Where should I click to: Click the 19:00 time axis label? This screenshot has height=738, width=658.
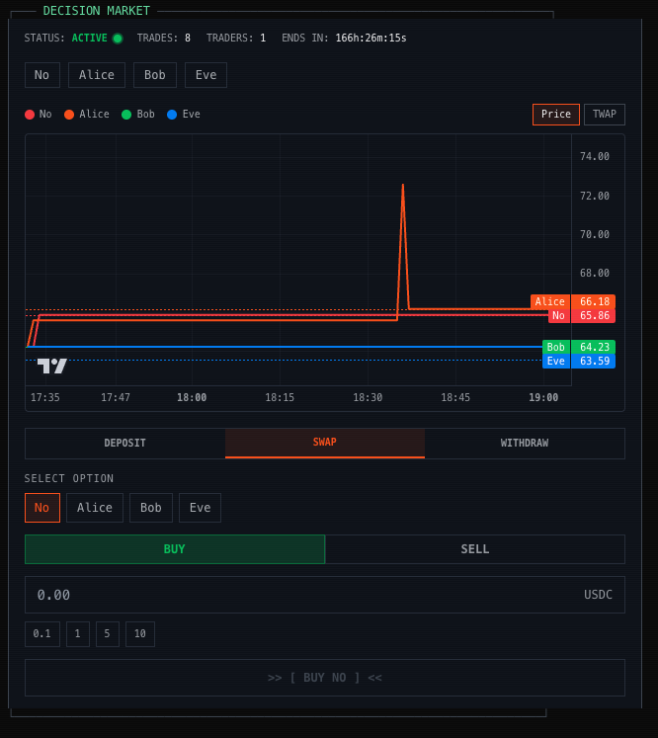543,398
